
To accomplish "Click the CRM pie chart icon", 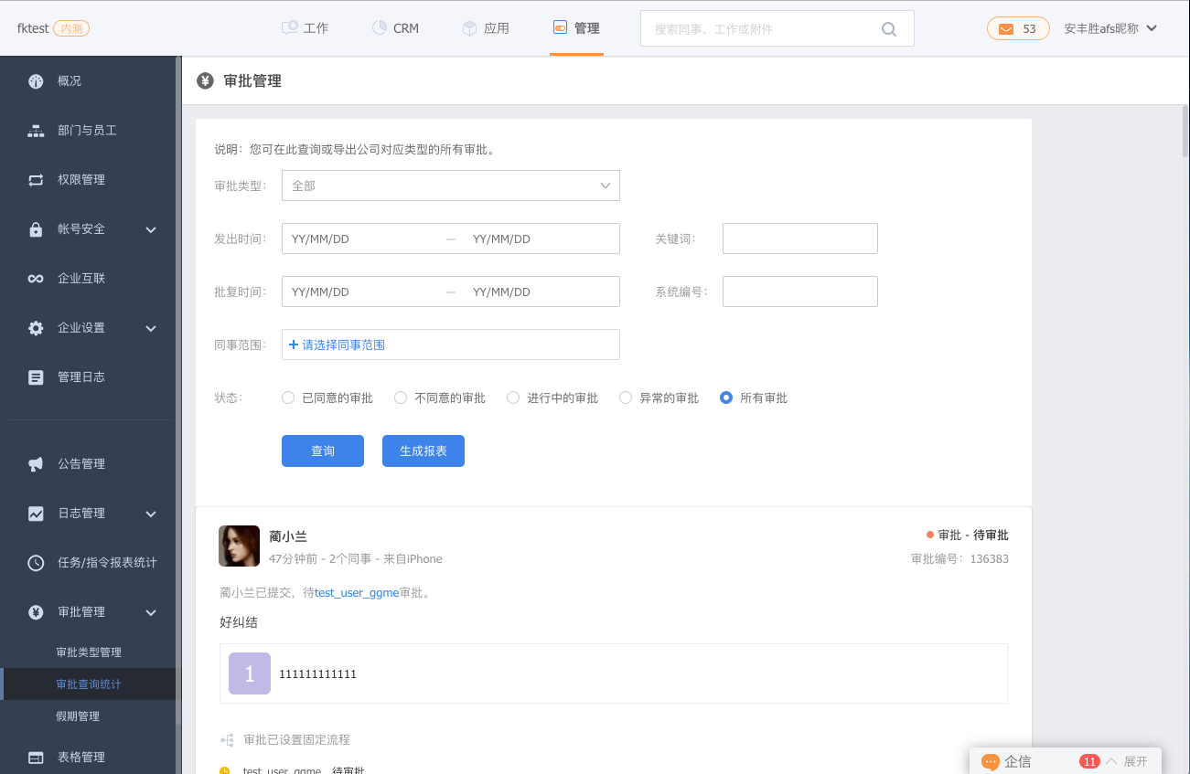I will (x=380, y=27).
